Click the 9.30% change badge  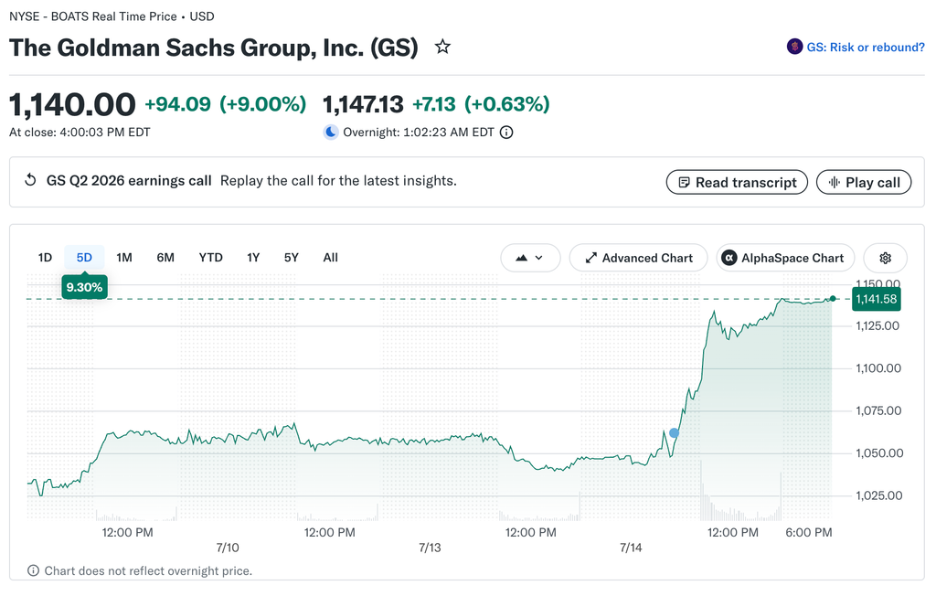[x=84, y=287]
